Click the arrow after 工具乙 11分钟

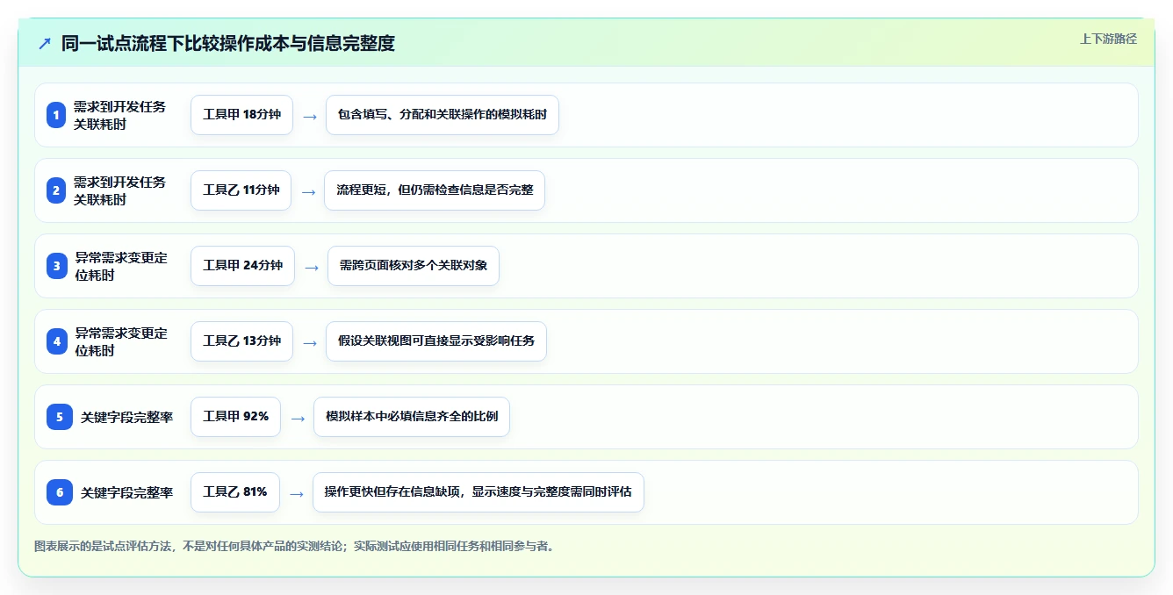click(307, 191)
